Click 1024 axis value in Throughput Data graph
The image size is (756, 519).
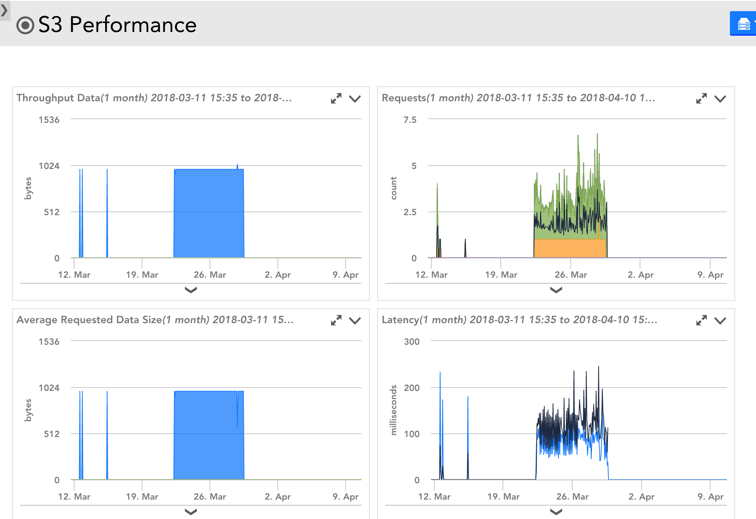(49, 166)
